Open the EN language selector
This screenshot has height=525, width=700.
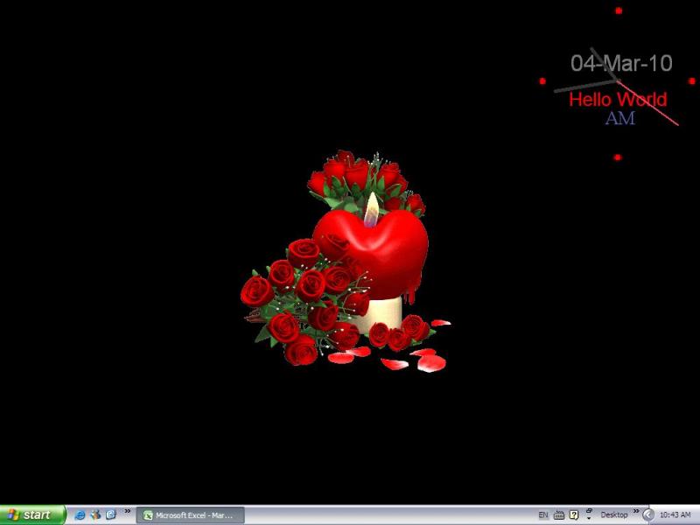[543, 515]
